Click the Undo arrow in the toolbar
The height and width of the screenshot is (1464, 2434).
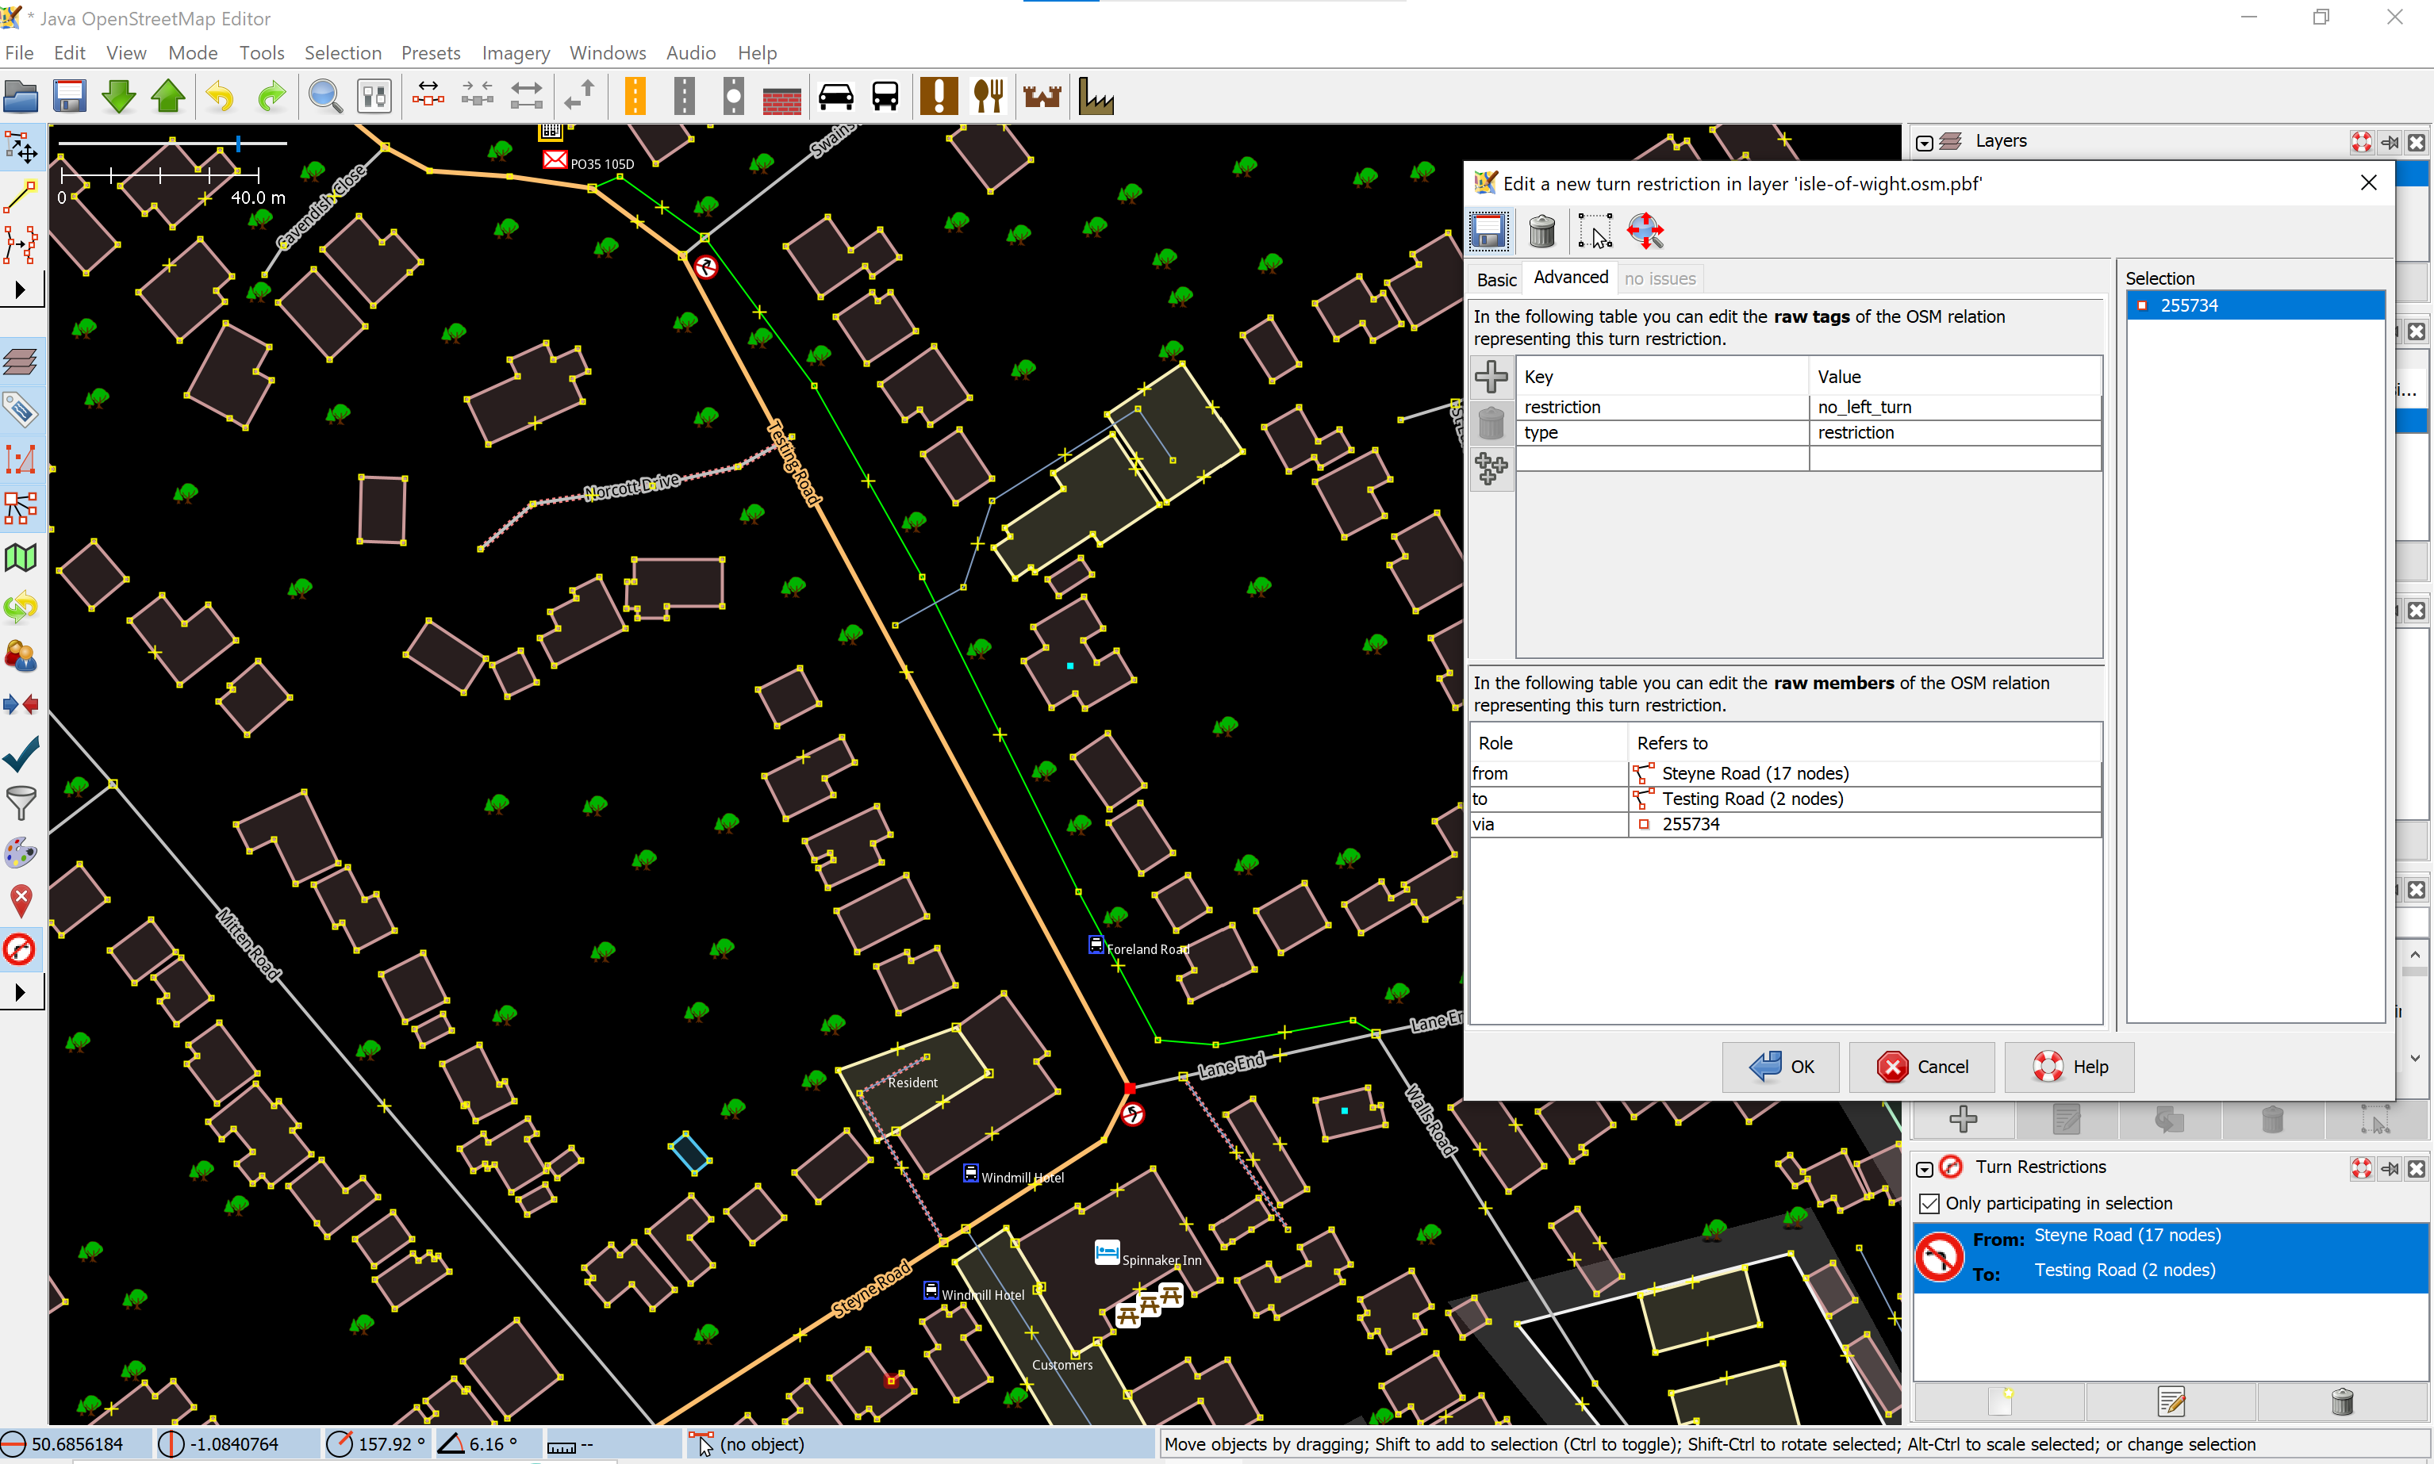tap(219, 96)
